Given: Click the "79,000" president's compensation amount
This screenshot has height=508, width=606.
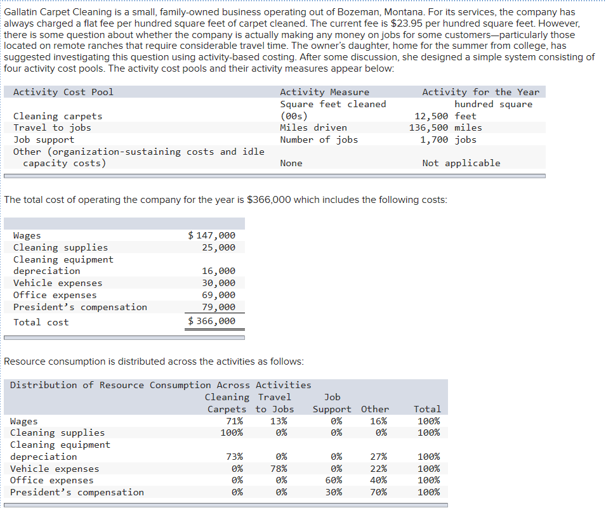Looking at the screenshot, I should [218, 307].
